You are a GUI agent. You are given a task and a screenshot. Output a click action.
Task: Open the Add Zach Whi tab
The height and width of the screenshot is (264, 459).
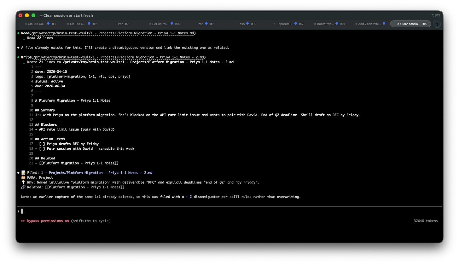pos(370,24)
